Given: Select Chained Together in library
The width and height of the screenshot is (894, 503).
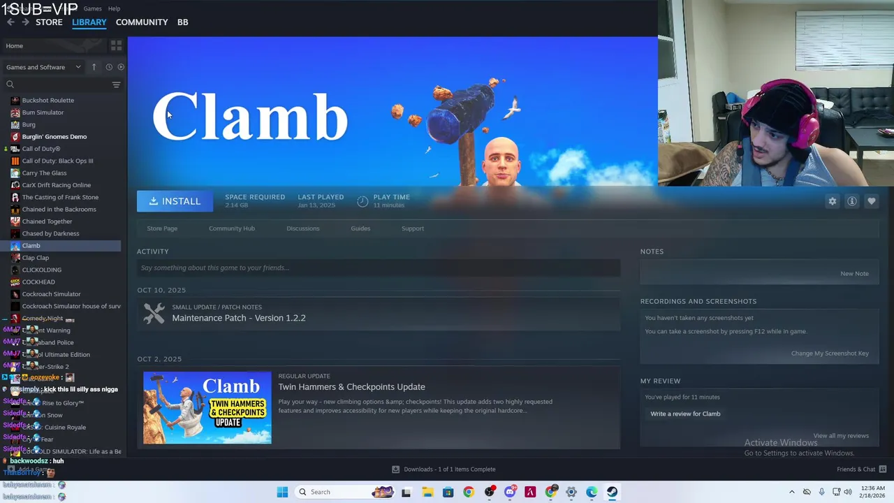Looking at the screenshot, I should (47, 221).
